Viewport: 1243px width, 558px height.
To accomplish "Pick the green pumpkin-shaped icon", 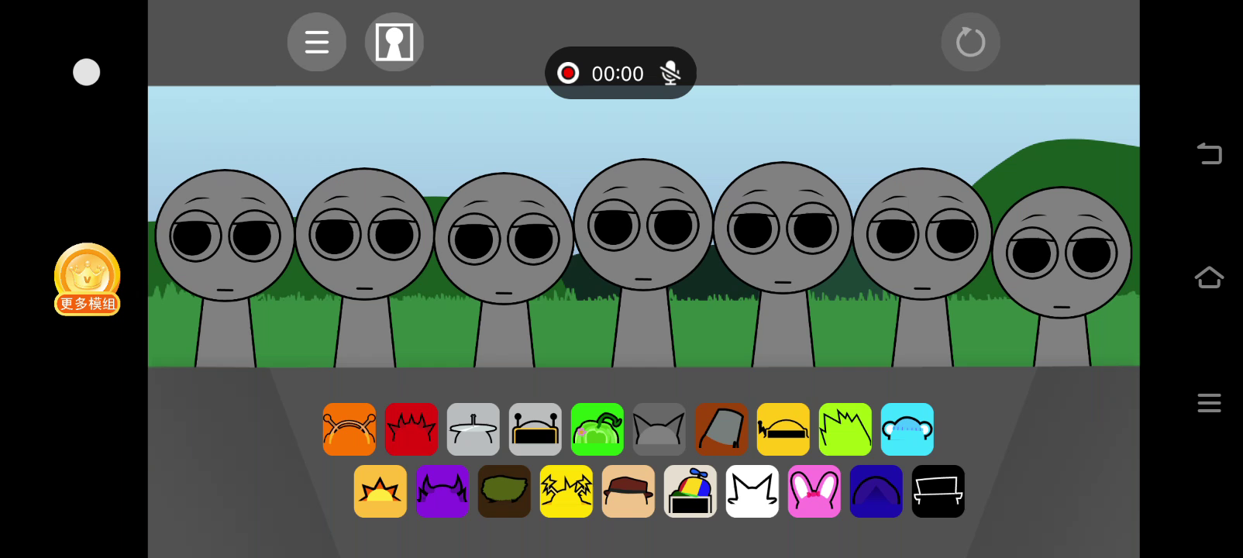I will pyautogui.click(x=597, y=429).
